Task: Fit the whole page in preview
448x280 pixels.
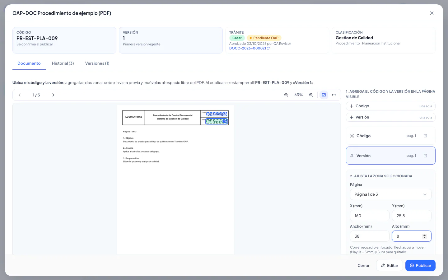Action: (324, 95)
